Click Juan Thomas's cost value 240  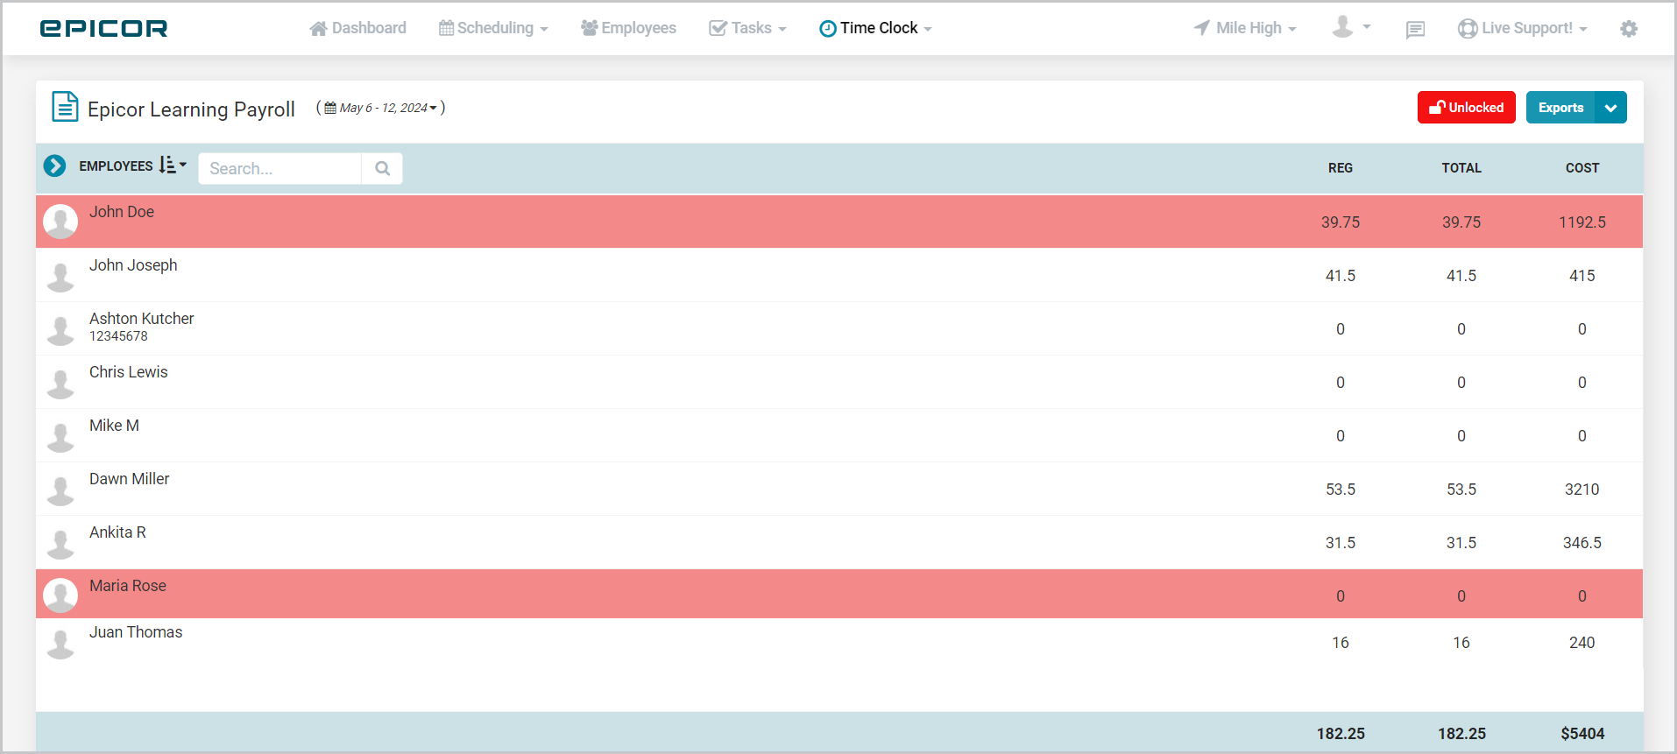[1582, 643]
